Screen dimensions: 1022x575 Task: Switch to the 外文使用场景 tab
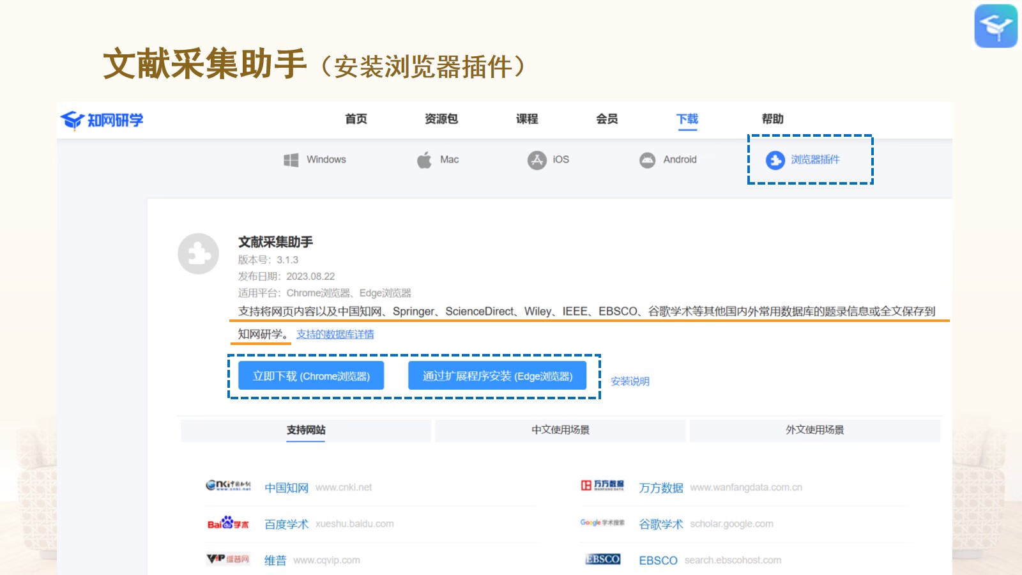click(814, 430)
